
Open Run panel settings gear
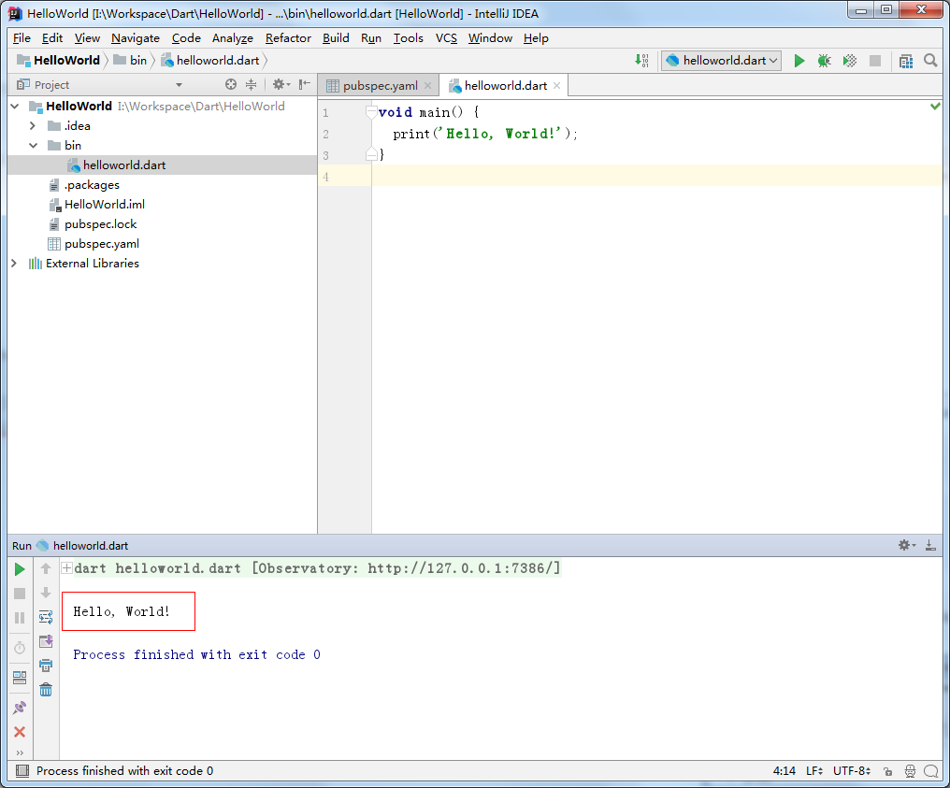(906, 546)
